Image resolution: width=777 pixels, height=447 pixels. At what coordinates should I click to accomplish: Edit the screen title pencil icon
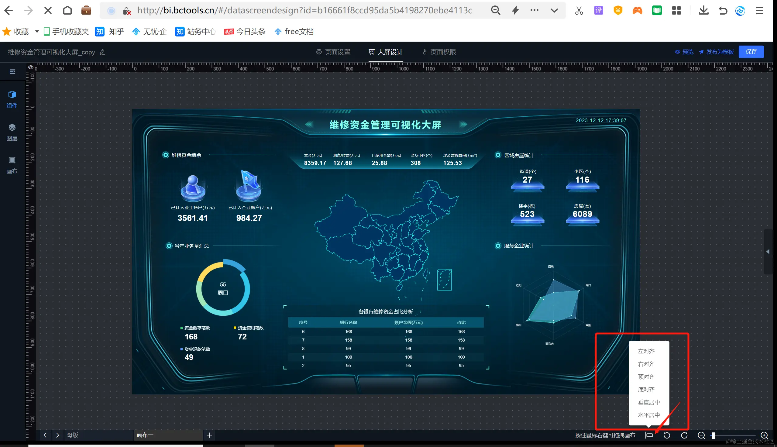pyautogui.click(x=102, y=52)
